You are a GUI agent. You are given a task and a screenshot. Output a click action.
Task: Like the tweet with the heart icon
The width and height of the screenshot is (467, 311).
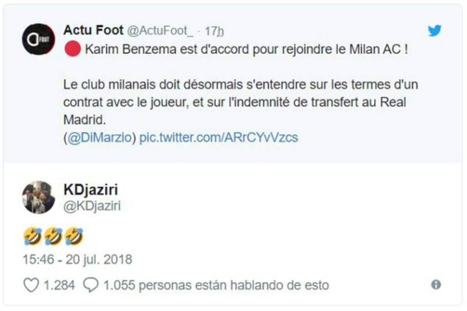(x=31, y=286)
